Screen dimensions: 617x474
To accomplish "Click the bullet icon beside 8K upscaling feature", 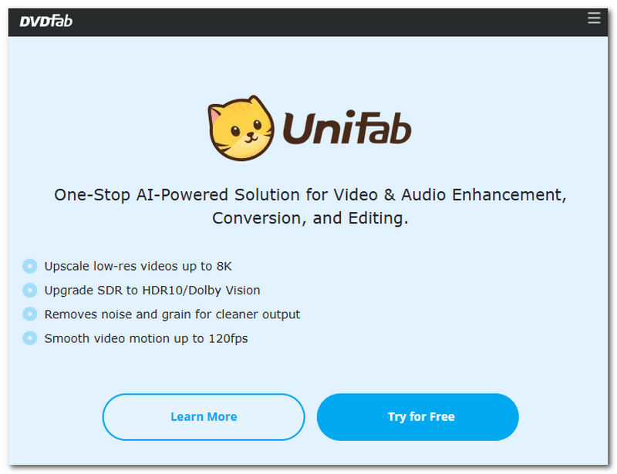I will tap(29, 266).
